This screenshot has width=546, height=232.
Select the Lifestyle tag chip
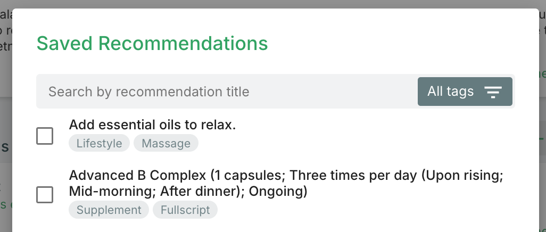point(99,144)
